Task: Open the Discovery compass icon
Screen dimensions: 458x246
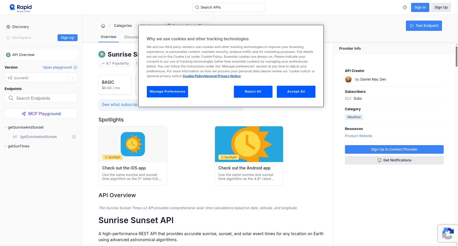Action: coord(8,27)
